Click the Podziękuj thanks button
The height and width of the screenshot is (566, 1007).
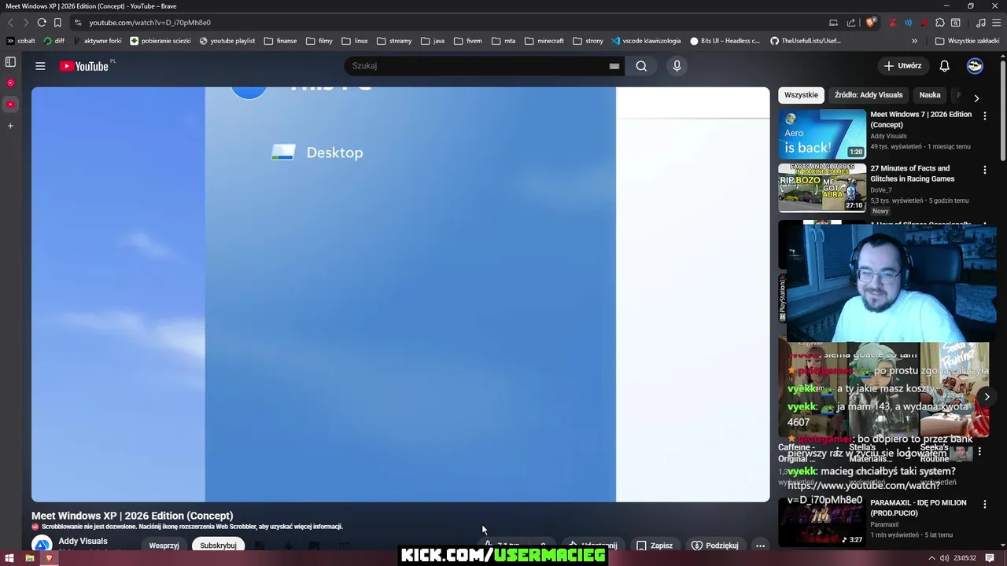pos(714,546)
